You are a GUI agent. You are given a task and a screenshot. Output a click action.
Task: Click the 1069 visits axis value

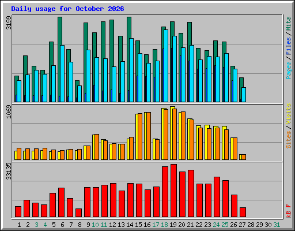pyautogui.click(x=9, y=111)
